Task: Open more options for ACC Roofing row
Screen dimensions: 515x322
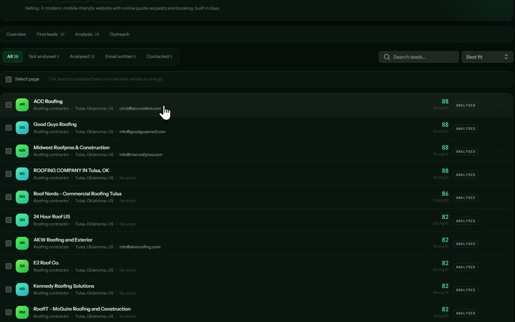Action: tap(502, 105)
